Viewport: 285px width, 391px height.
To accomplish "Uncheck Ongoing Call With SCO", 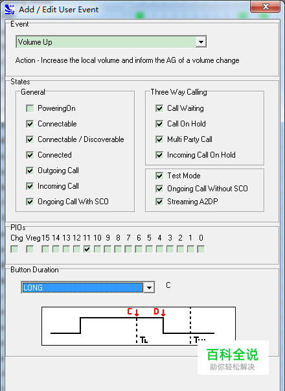I will (30, 202).
